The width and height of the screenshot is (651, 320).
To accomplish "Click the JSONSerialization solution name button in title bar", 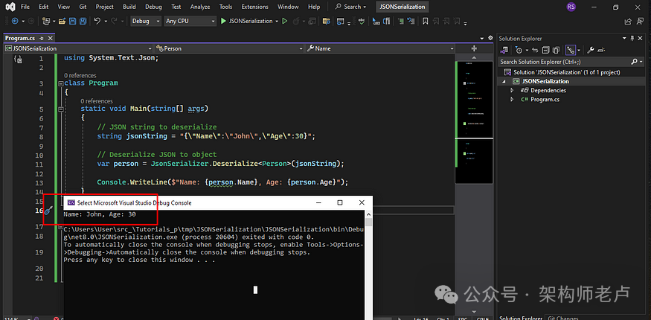I will coord(403,7).
